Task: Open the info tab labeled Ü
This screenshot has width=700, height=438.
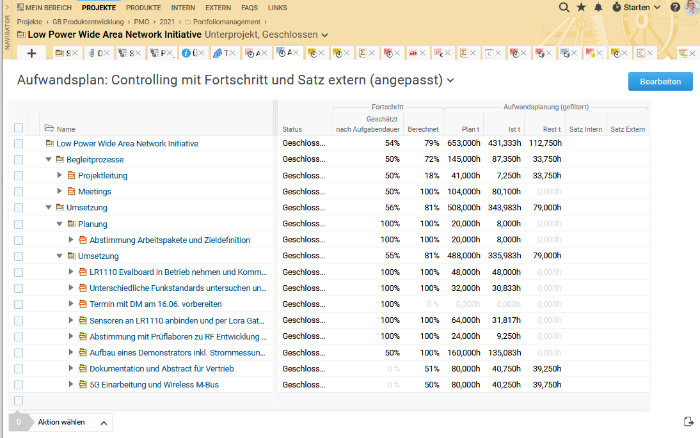Action: [x=193, y=53]
